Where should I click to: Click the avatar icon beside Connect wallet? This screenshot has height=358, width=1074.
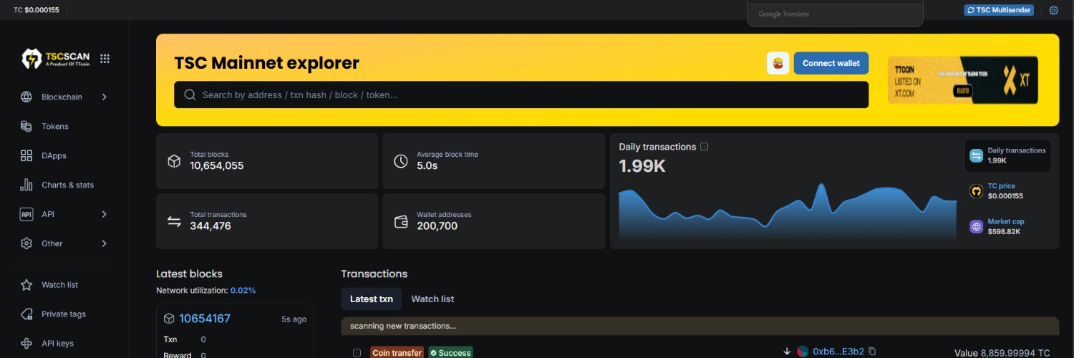(778, 63)
